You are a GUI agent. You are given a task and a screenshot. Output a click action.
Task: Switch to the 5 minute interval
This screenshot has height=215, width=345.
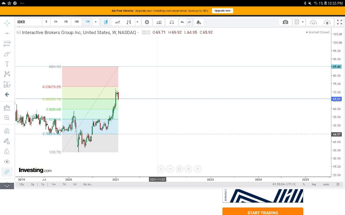pos(46,22)
